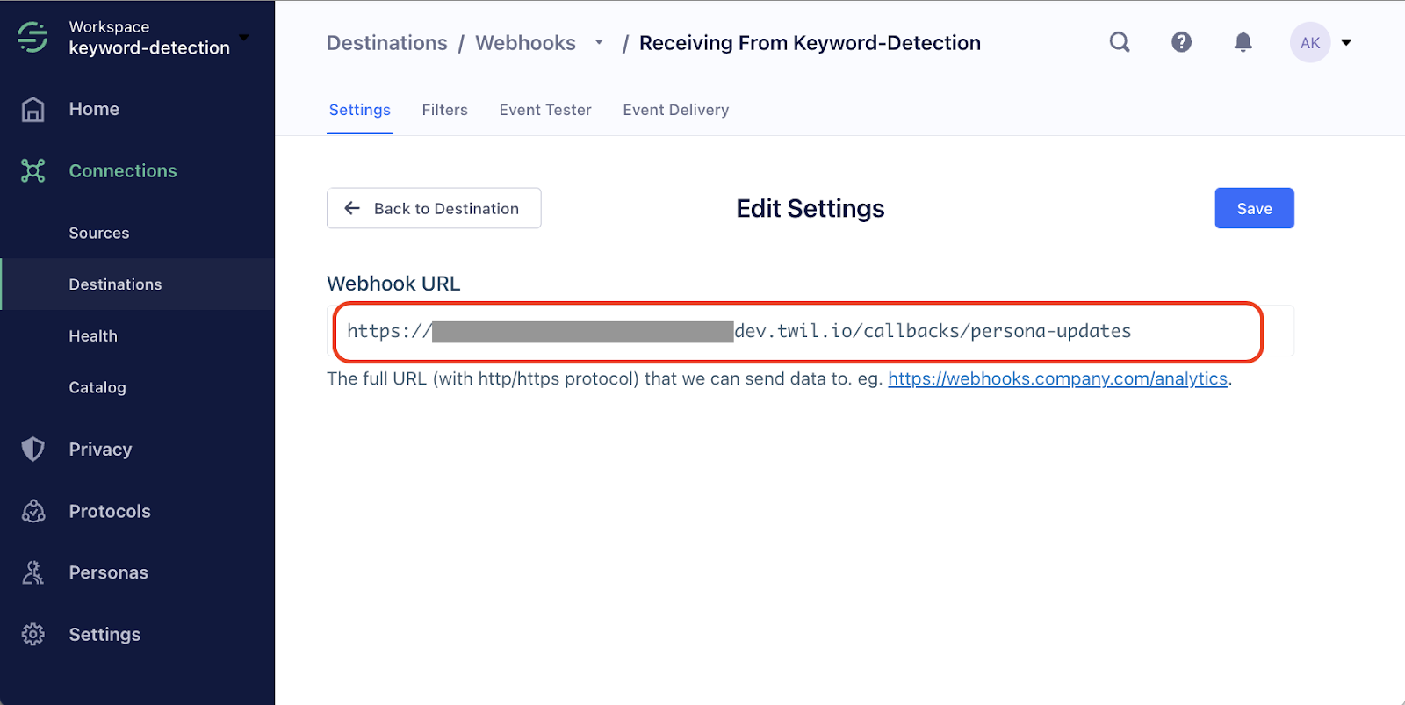The width and height of the screenshot is (1405, 705).
Task: Click the Protocols icon in sidebar
Action: click(x=33, y=511)
